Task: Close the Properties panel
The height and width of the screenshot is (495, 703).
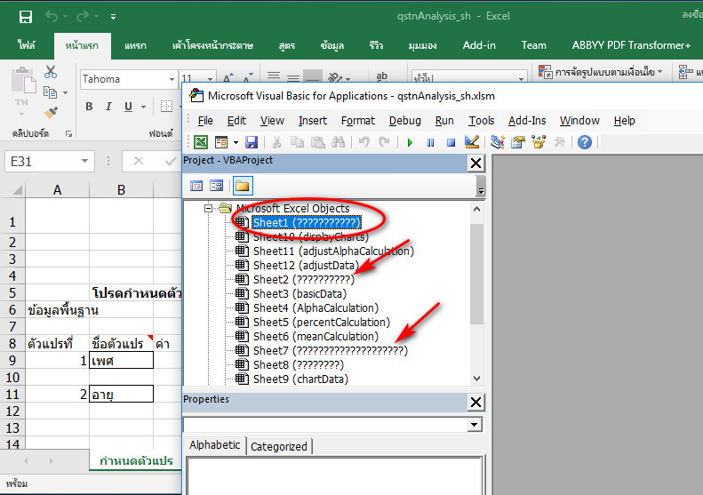Action: pos(475,403)
